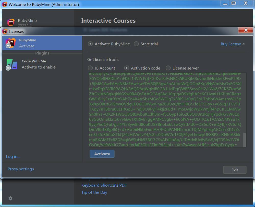
Task: Click the Activate button
Action: tap(102, 154)
